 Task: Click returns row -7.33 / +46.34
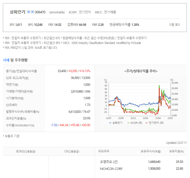pos(70,125)
